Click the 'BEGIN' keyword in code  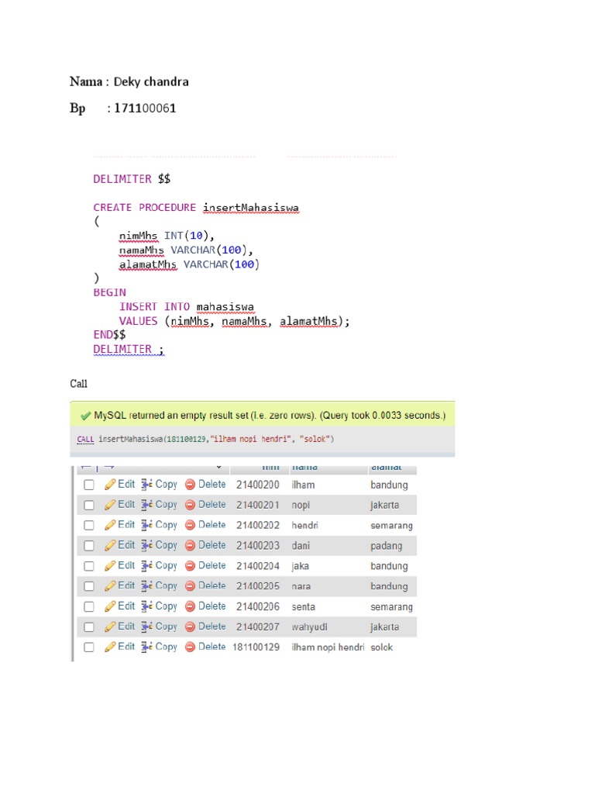point(110,292)
